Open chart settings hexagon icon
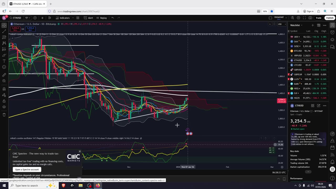Screen dimensions: 336x189 pyautogui.click(x=298, y=18)
